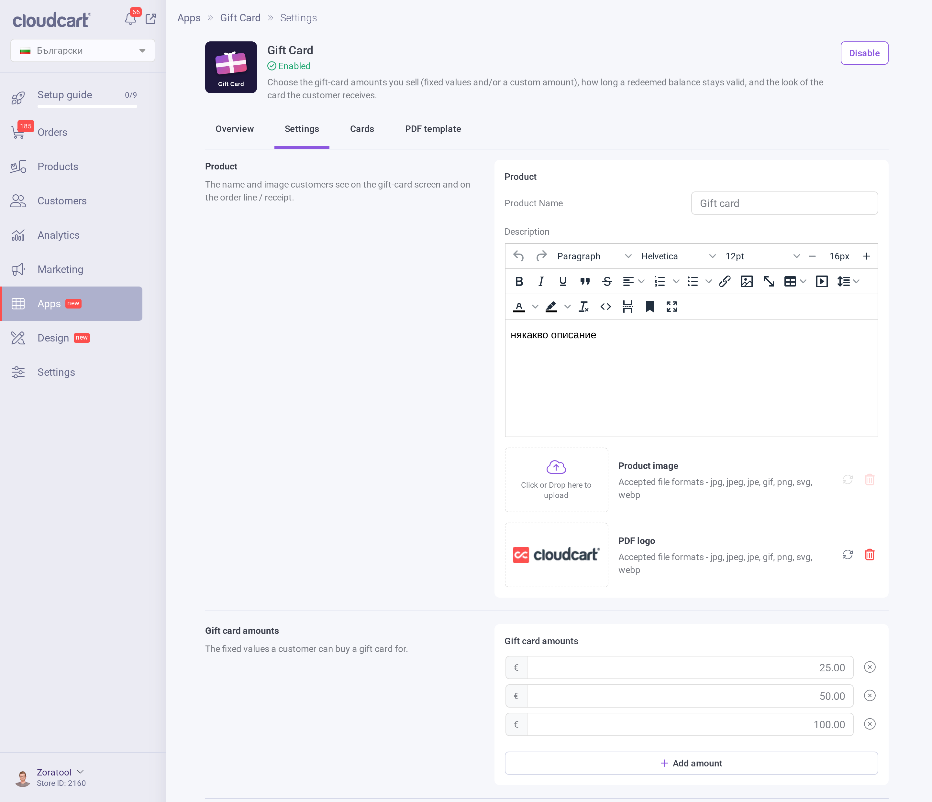This screenshot has height=802, width=932.
Task: Insert a blockquote
Action: pyautogui.click(x=585, y=281)
